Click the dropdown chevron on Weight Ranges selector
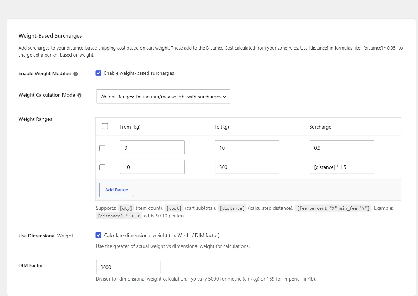This screenshot has height=296, width=418. coord(224,97)
